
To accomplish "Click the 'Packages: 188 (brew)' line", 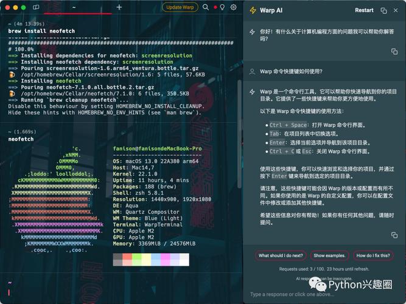I will [144, 187].
